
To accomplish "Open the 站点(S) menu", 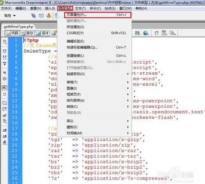I will click(x=110, y=9).
